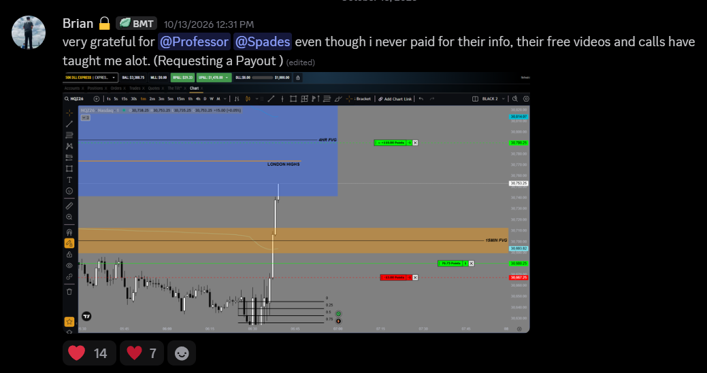Click the Add Chart Link button

tap(395, 99)
